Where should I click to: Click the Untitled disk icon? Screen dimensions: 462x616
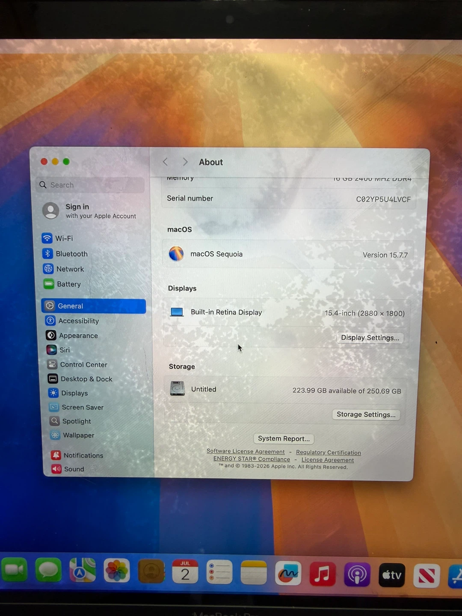[178, 388]
